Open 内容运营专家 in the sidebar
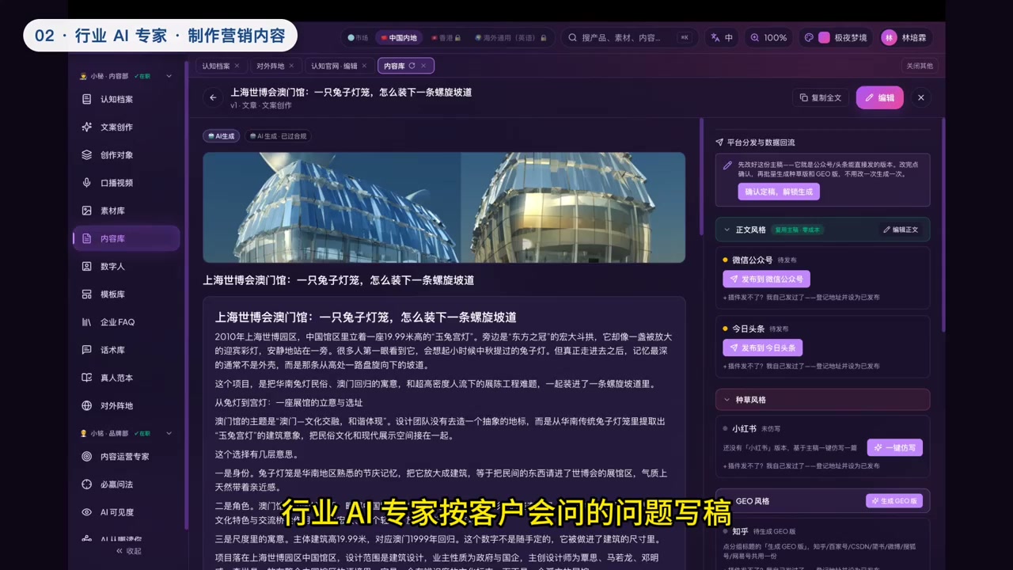 [126, 457]
